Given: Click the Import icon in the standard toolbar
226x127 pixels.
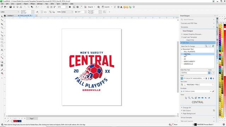Looking at the screenshot, I should coord(48,7).
